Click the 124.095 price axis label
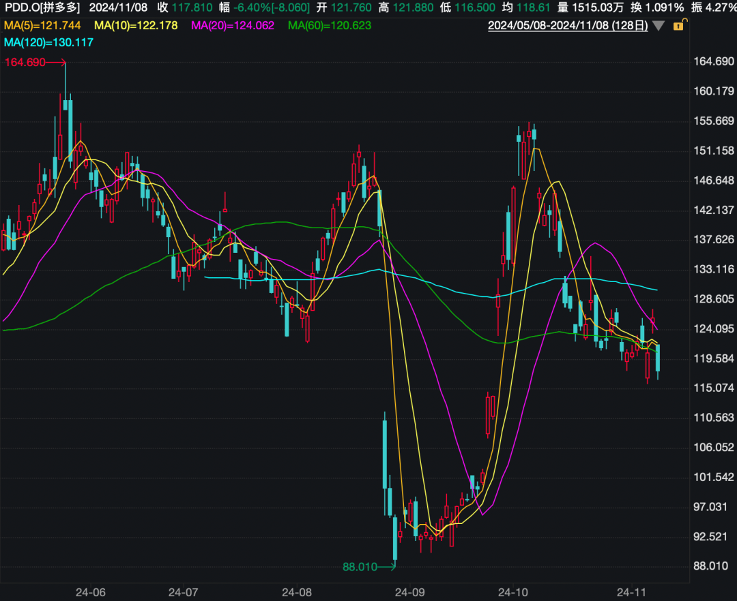This screenshot has height=601, width=737. 713,328
